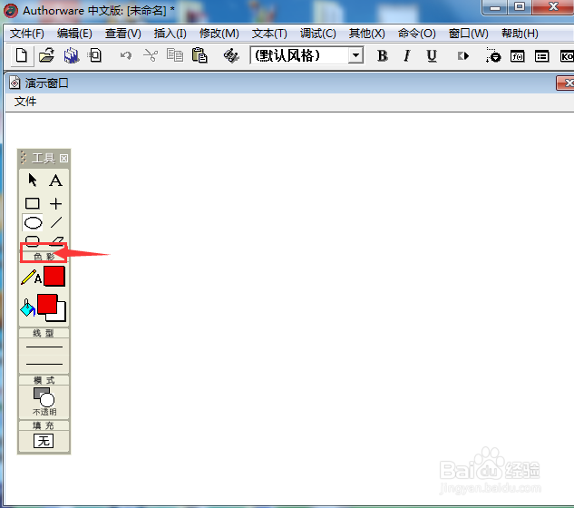Viewport: 574px width, 508px height.
Task: Select the Polygon tool
Action: pyautogui.click(x=57, y=240)
